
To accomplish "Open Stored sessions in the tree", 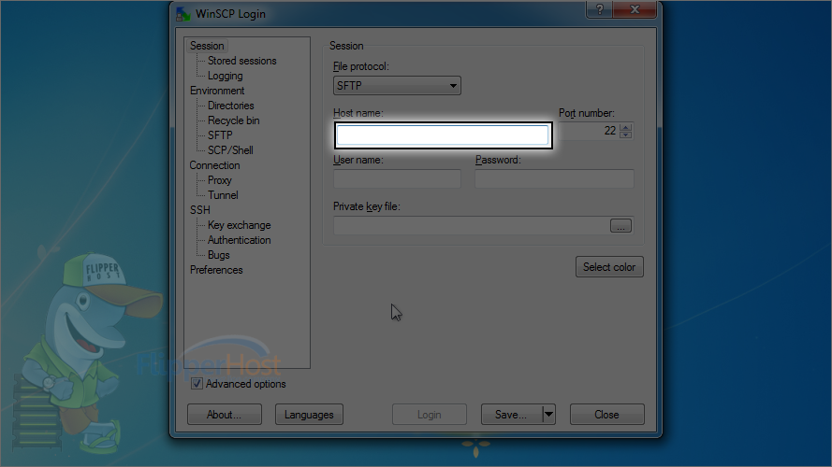I will point(242,61).
